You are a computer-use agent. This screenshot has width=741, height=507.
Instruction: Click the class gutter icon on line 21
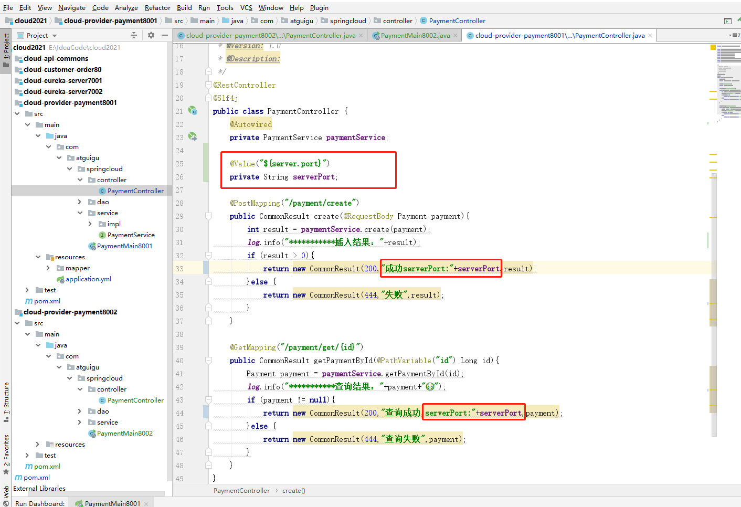click(x=193, y=111)
